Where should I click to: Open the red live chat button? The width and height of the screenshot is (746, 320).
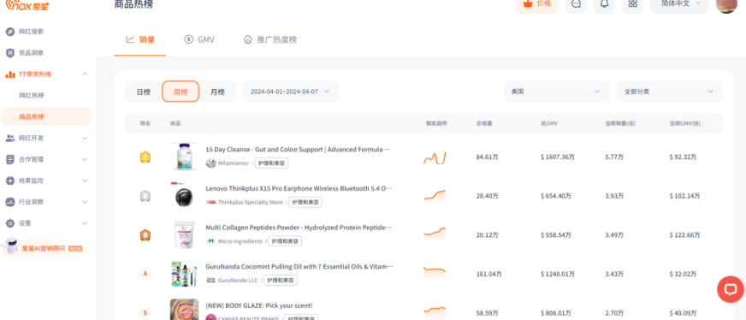click(731, 289)
